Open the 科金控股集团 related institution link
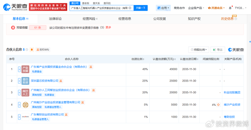 (232, 93)
